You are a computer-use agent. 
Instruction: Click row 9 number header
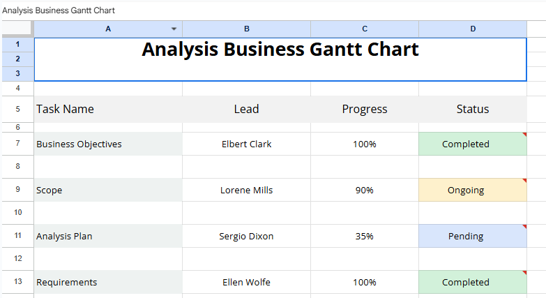(17, 190)
